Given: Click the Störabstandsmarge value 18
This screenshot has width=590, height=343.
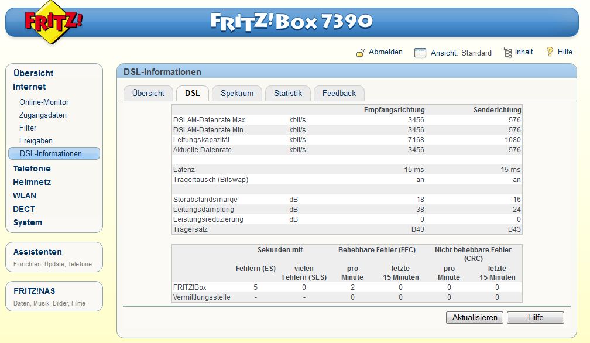Looking at the screenshot, I should click(420, 200).
